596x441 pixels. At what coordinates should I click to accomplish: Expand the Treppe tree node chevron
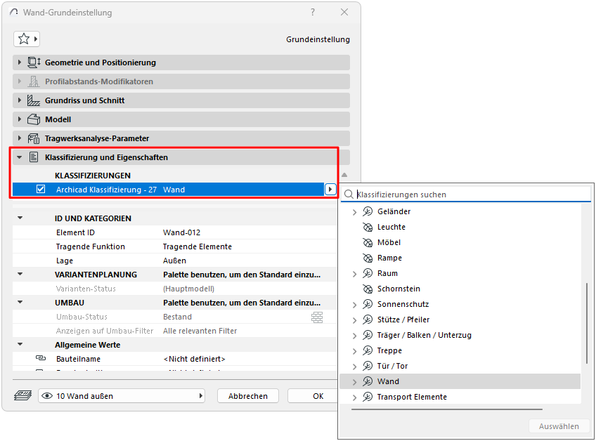[354, 351]
